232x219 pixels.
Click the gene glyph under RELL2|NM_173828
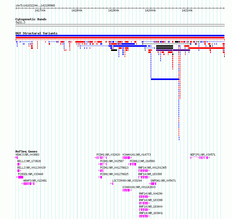(19, 164)
